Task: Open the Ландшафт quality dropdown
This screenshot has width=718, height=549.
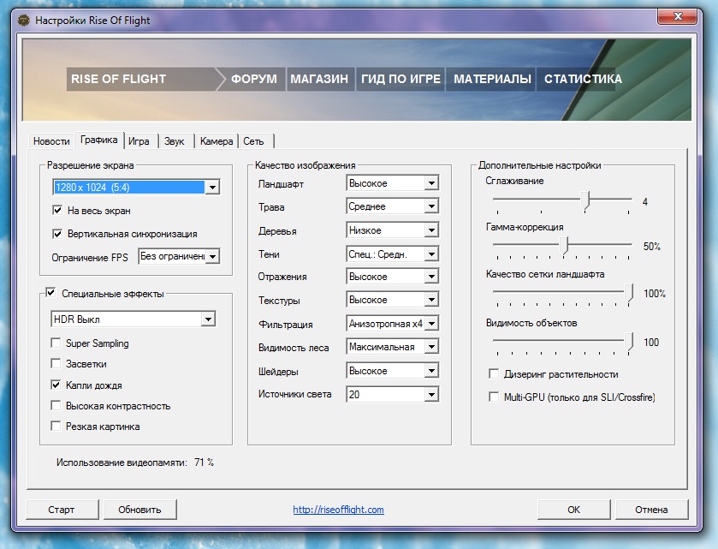Action: [x=393, y=183]
